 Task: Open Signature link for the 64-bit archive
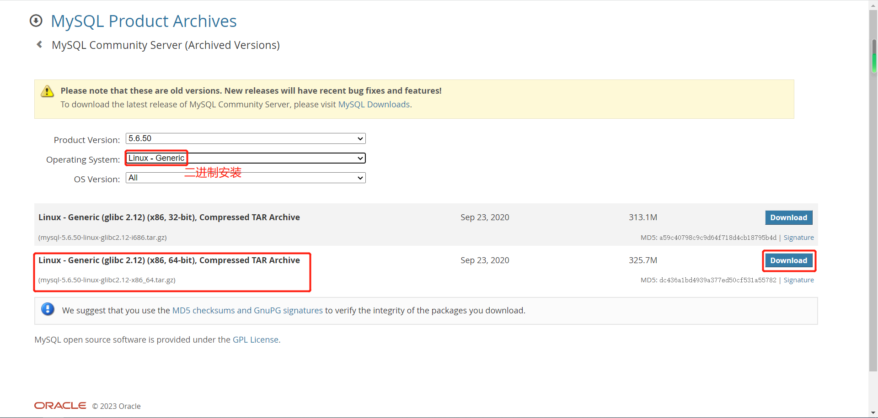[798, 280]
